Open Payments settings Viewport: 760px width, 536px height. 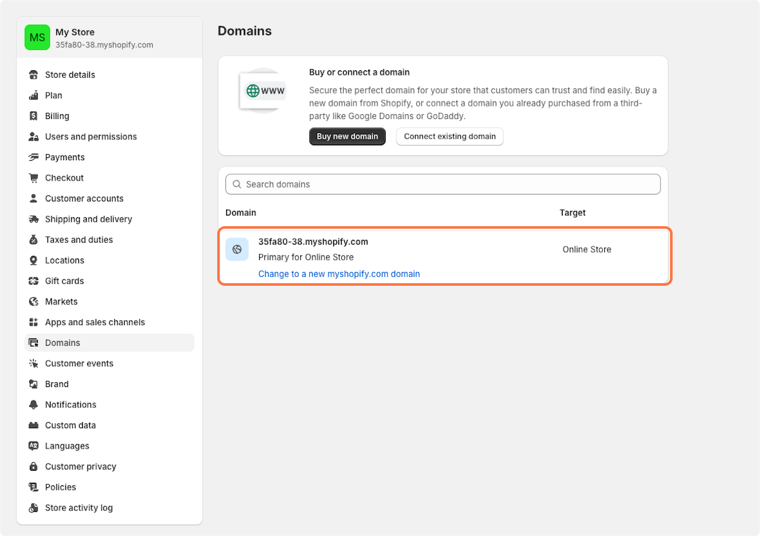coord(110,157)
